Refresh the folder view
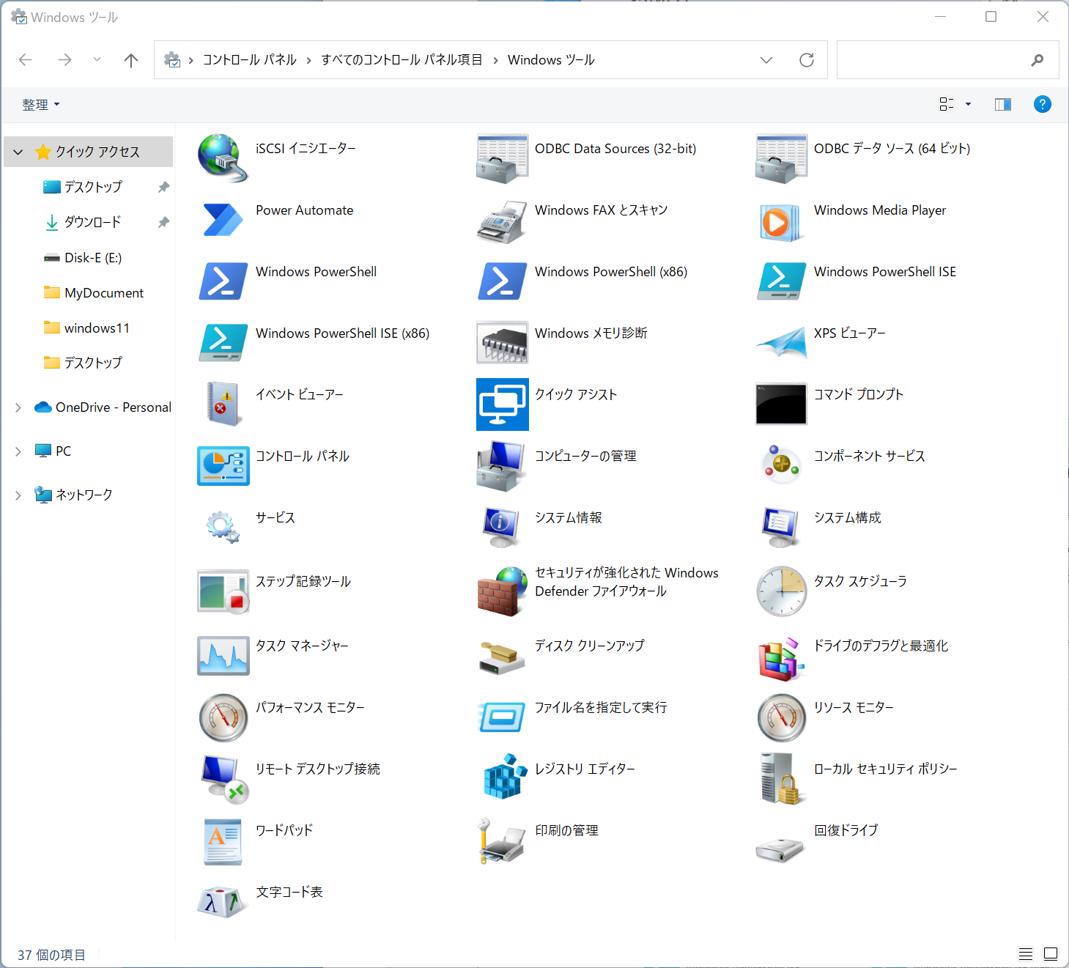This screenshot has width=1069, height=968. pyautogui.click(x=807, y=60)
